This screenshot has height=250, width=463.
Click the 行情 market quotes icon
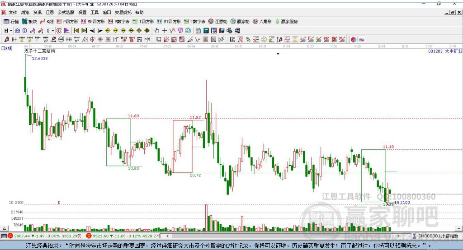11,22
